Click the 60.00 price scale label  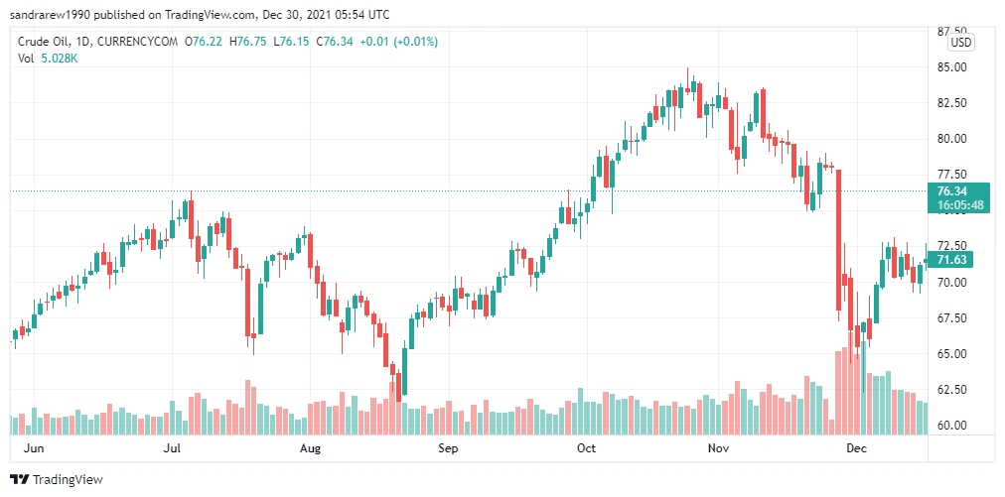951,426
